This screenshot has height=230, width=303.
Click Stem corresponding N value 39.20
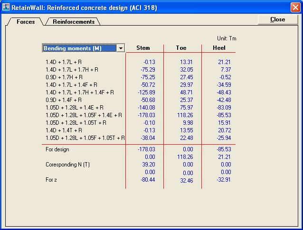(149, 165)
